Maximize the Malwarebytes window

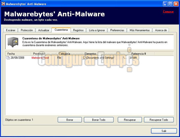pos(171,4)
